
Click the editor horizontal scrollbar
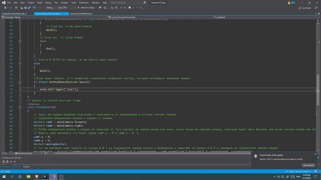point(152,153)
